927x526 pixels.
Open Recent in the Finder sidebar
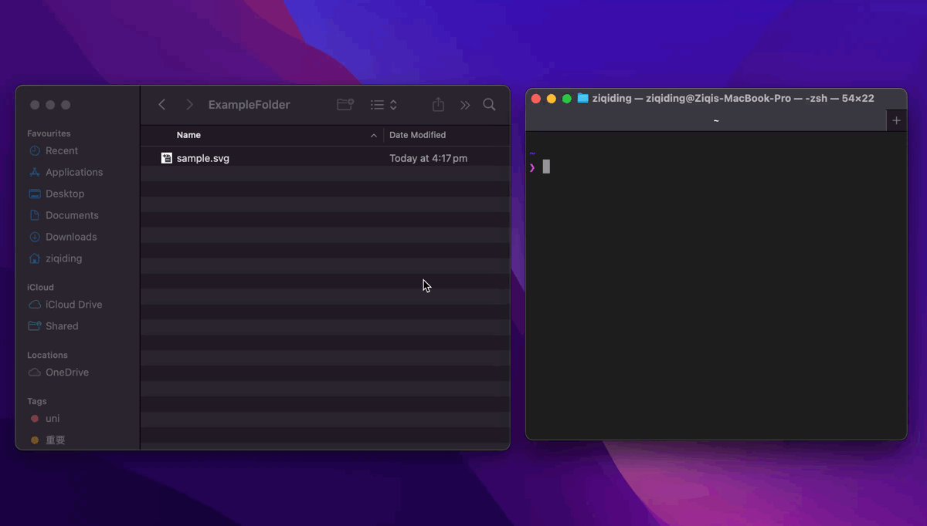(61, 151)
